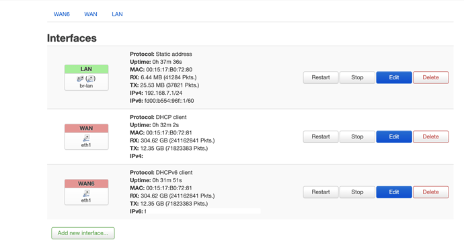This screenshot has height=244, width=464.
Task: Edit the LAN interface settings
Action: click(394, 77)
